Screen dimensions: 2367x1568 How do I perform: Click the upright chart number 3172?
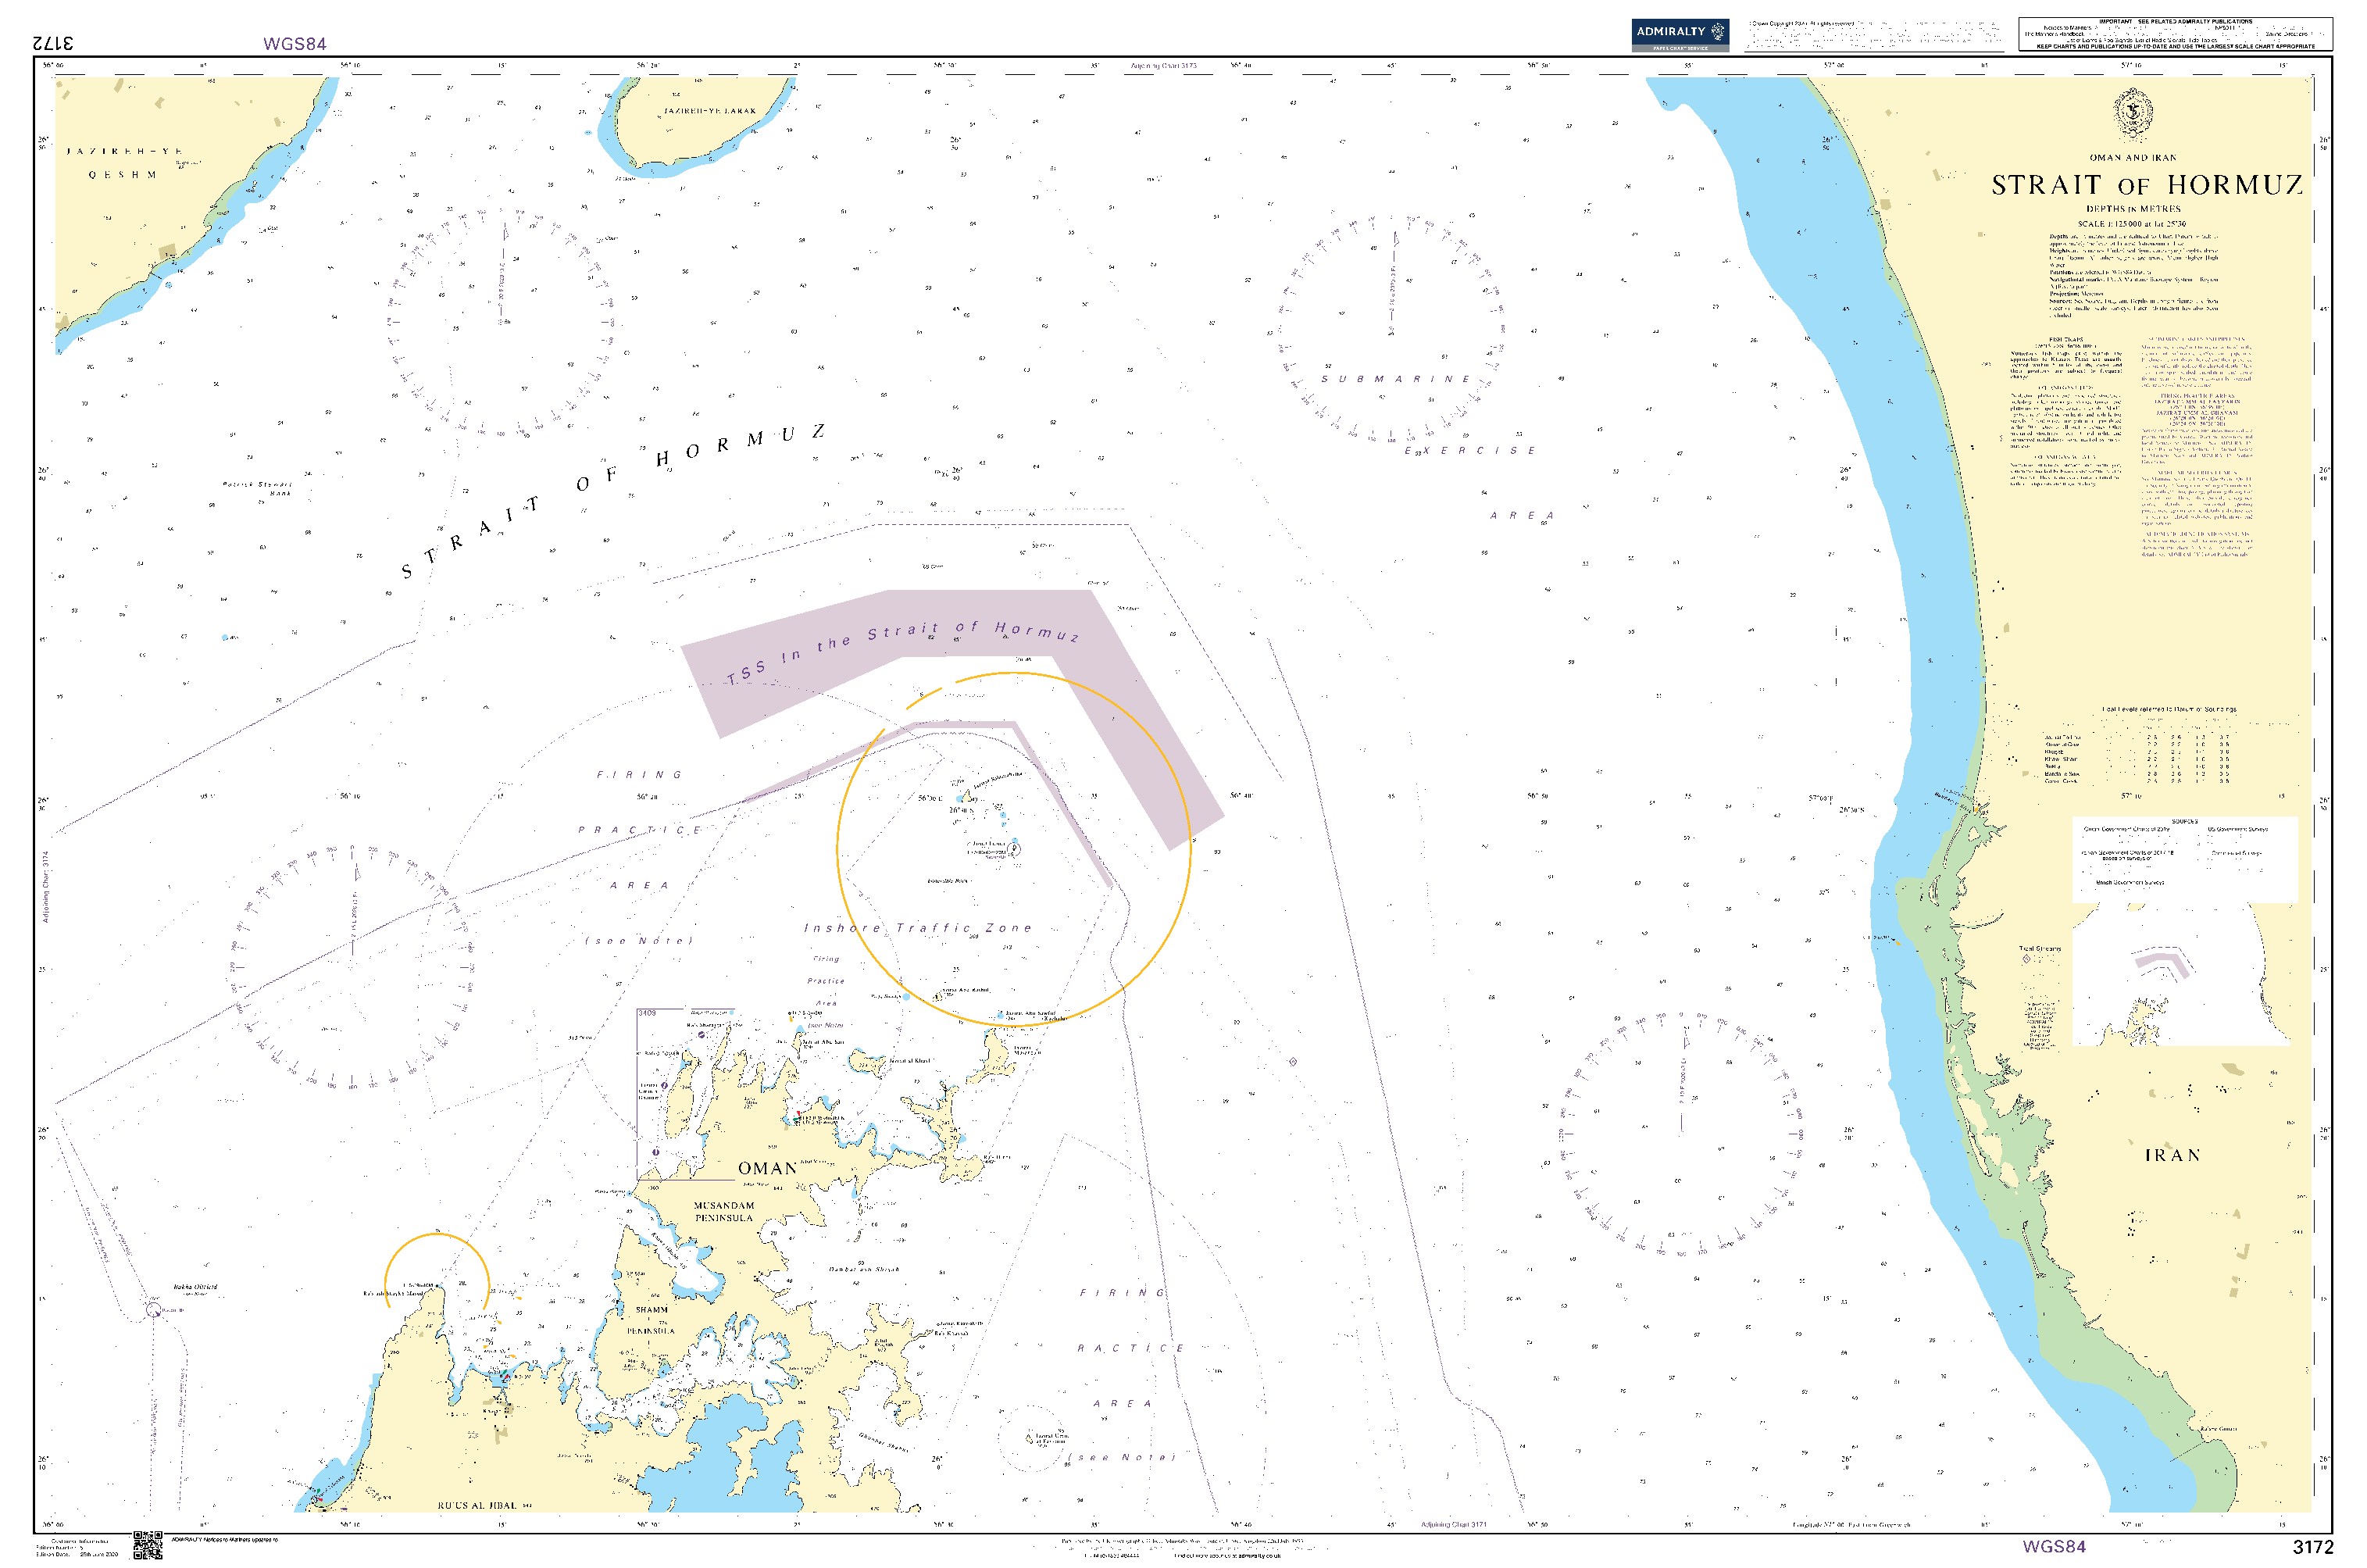pyautogui.click(x=2312, y=1547)
